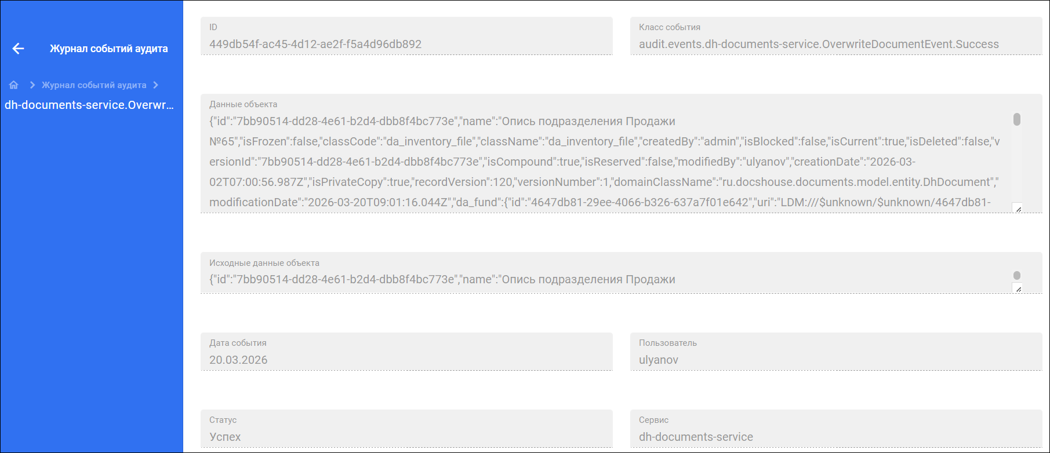1050x453 pixels.
Task: Focus the ID field
Action: (x=406, y=36)
